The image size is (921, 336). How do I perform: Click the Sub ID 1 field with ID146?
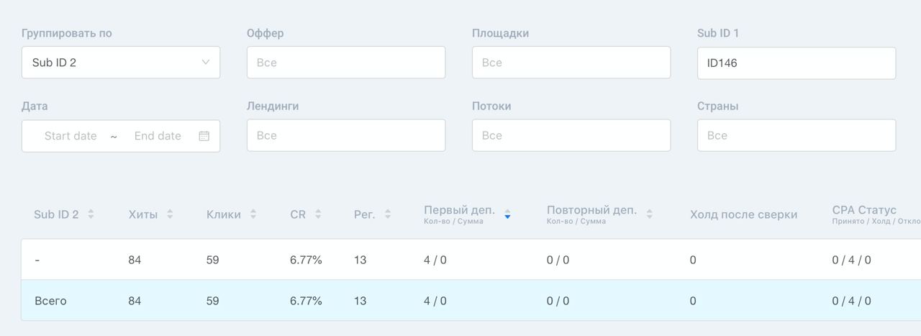(x=797, y=63)
